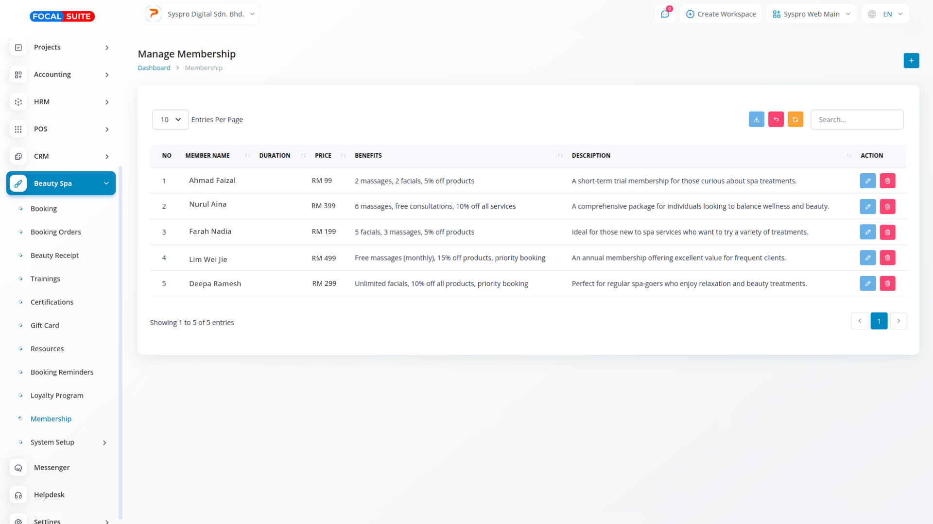
Task: Click the orange refresh icon button
Action: 795,119
